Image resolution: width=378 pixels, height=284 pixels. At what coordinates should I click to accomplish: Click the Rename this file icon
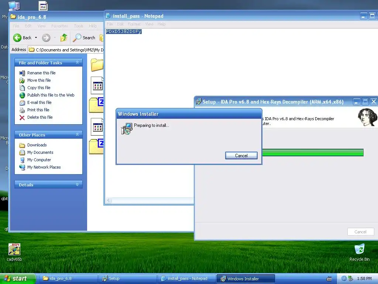(x=22, y=73)
